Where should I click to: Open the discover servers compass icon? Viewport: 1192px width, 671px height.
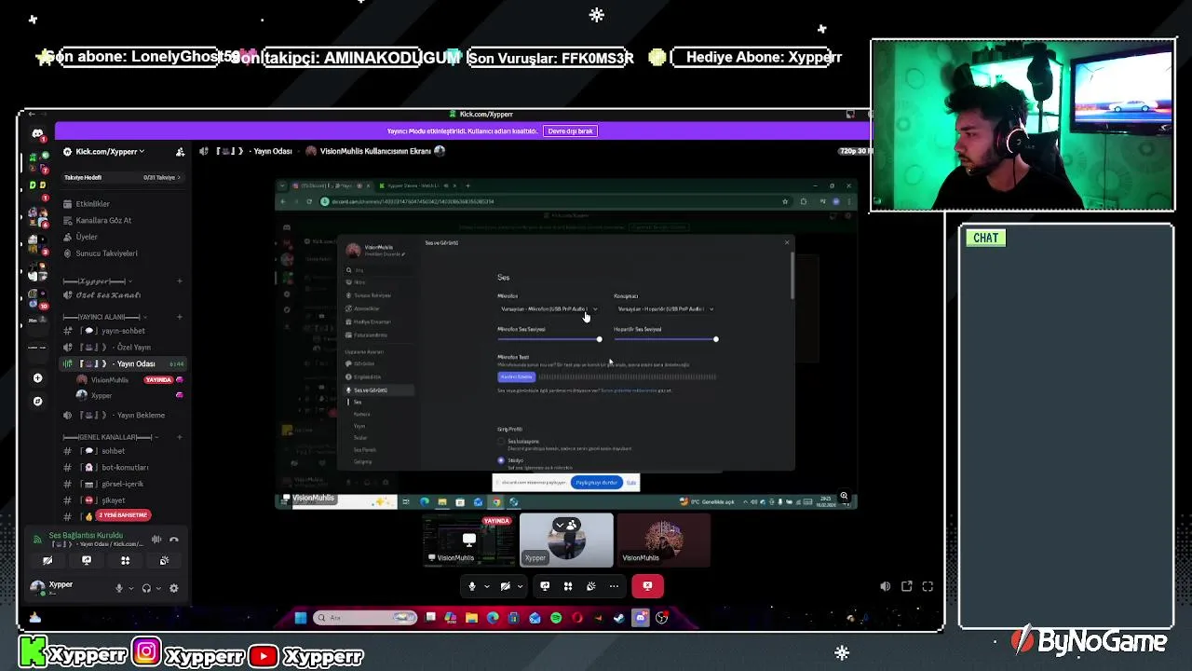pyautogui.click(x=37, y=401)
